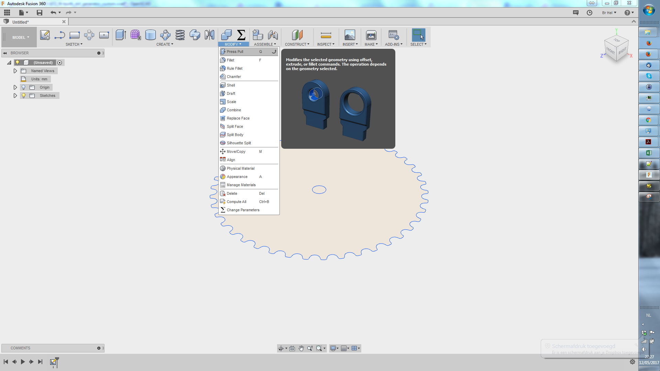Click the Create Sketch icon
The image size is (660, 371).
coord(45,35)
